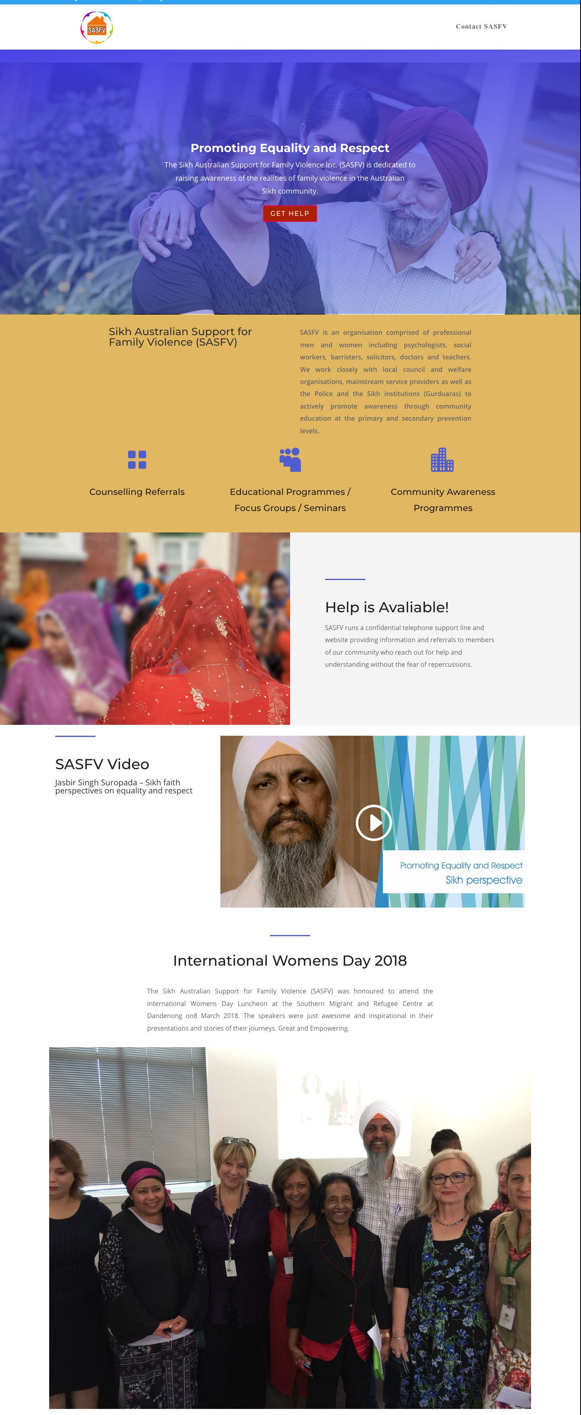
Task: Click the Help is Avaliable! heading
Action: tap(386, 607)
